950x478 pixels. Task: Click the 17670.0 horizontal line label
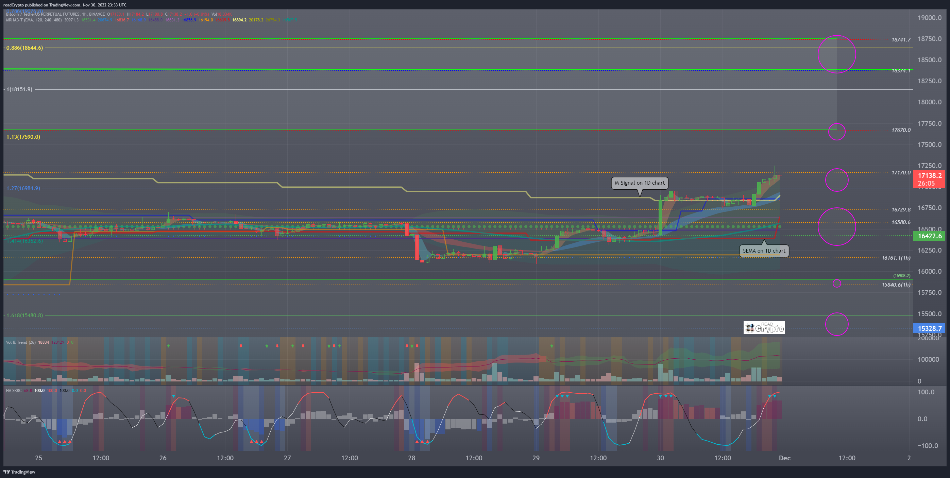901,130
